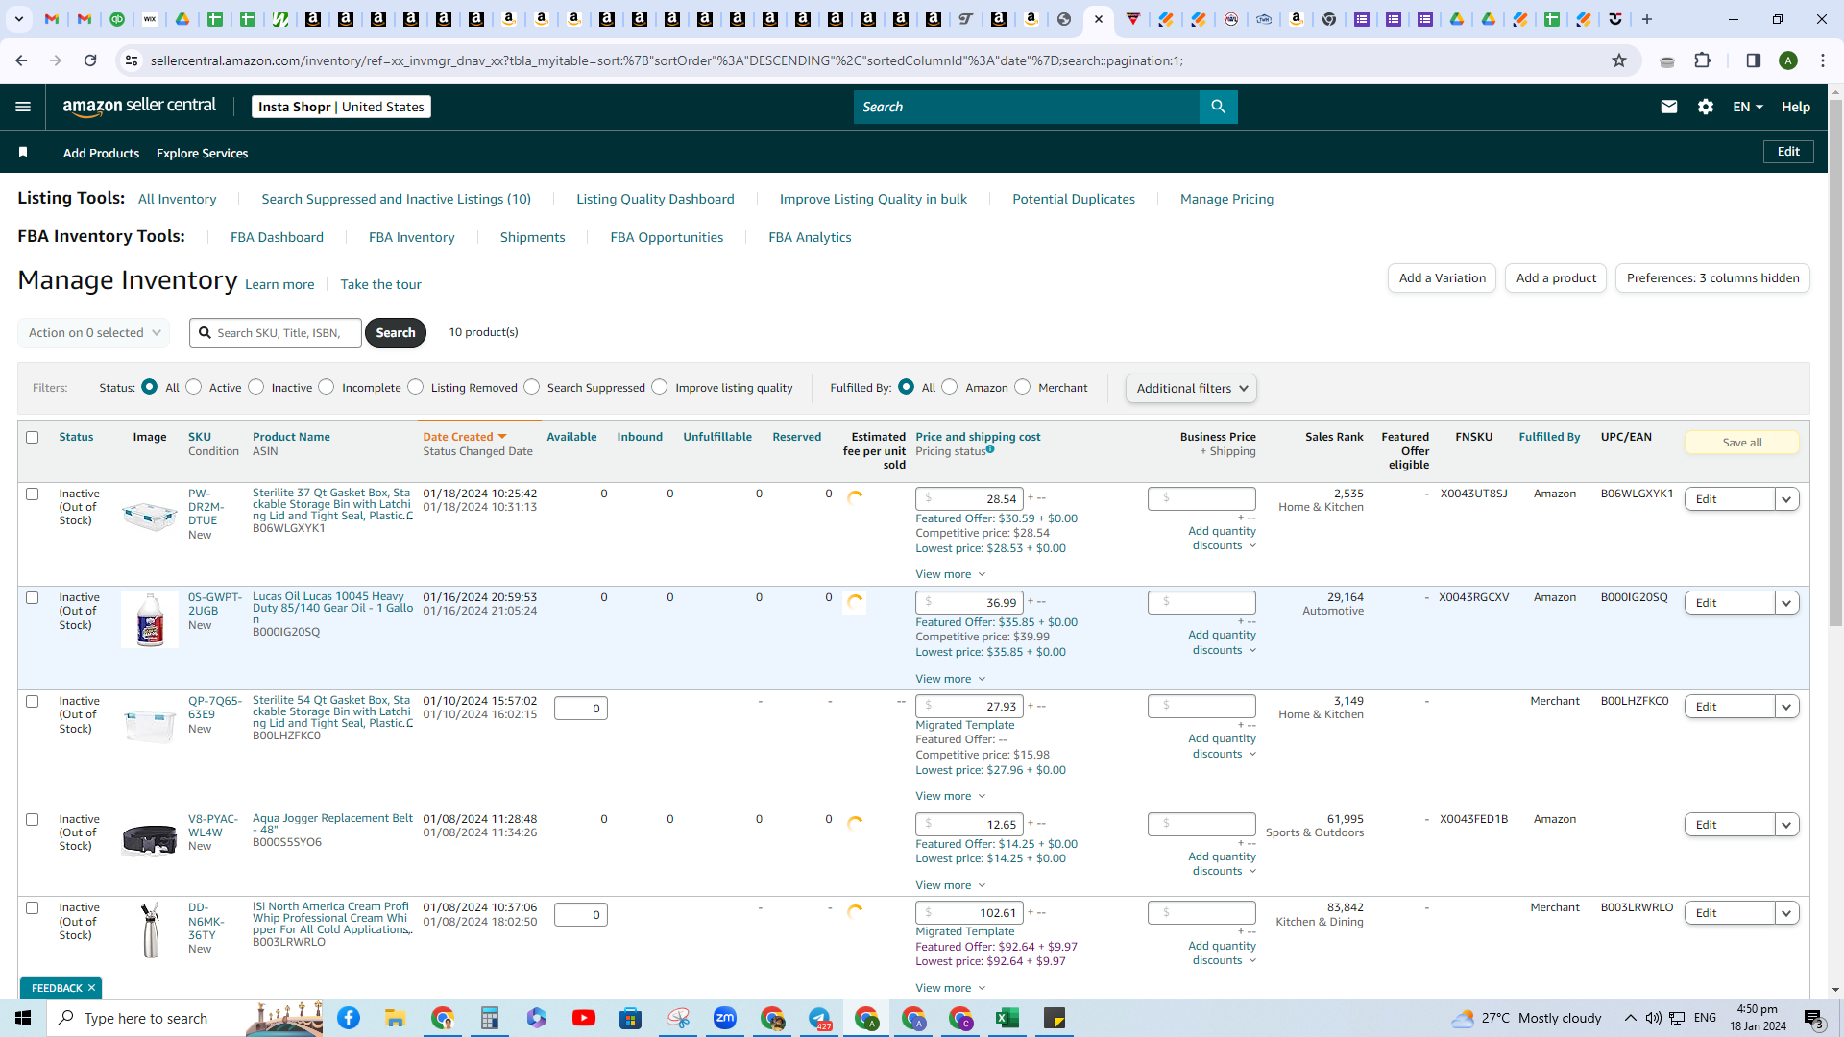This screenshot has height=1037, width=1844.
Task: Close the FEEDBACK tab
Action: coord(91,988)
